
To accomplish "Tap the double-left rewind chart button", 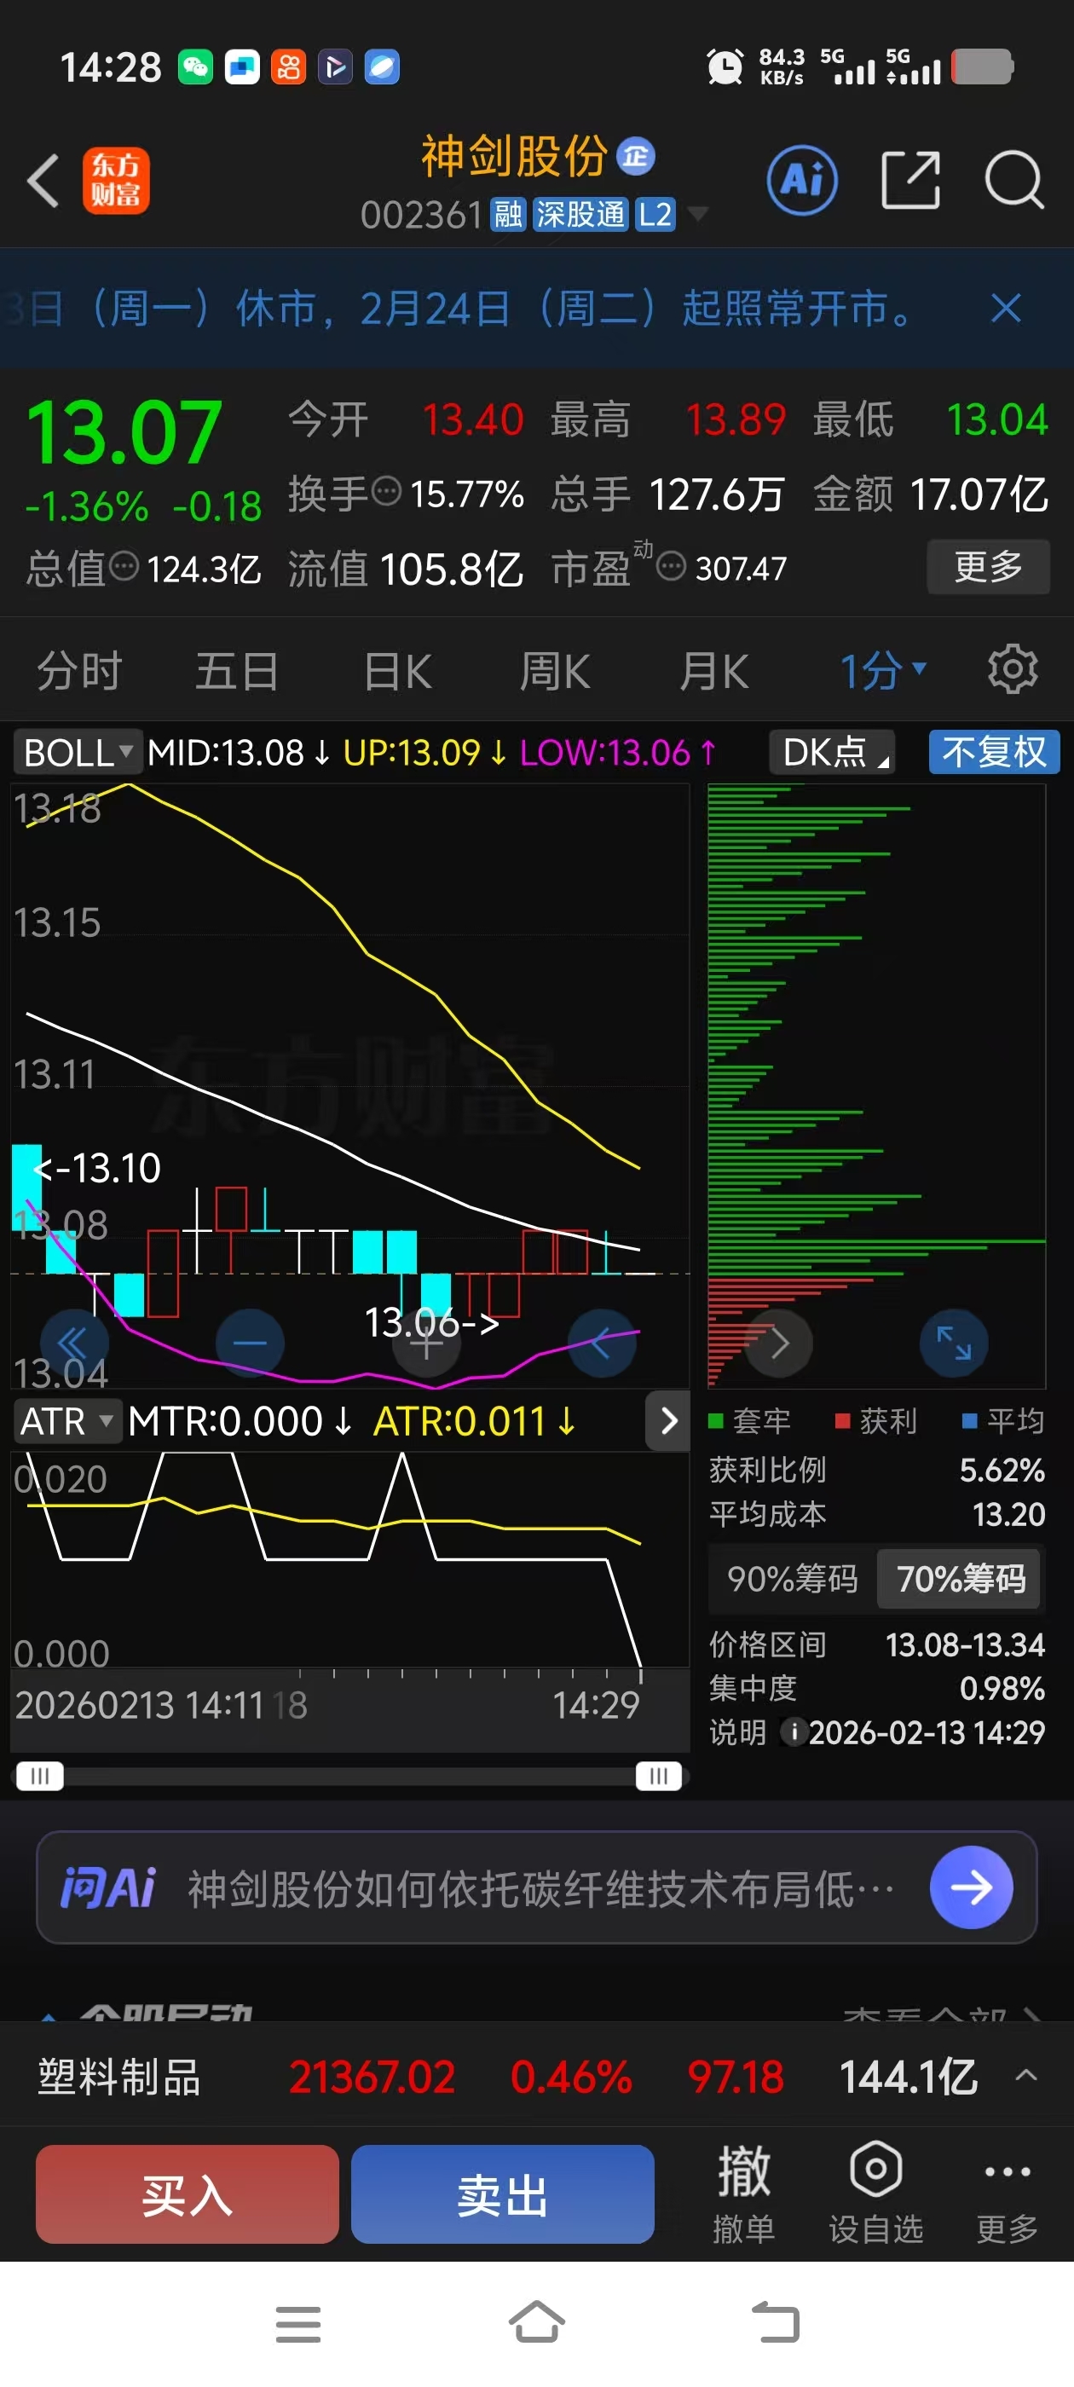I will (74, 1343).
